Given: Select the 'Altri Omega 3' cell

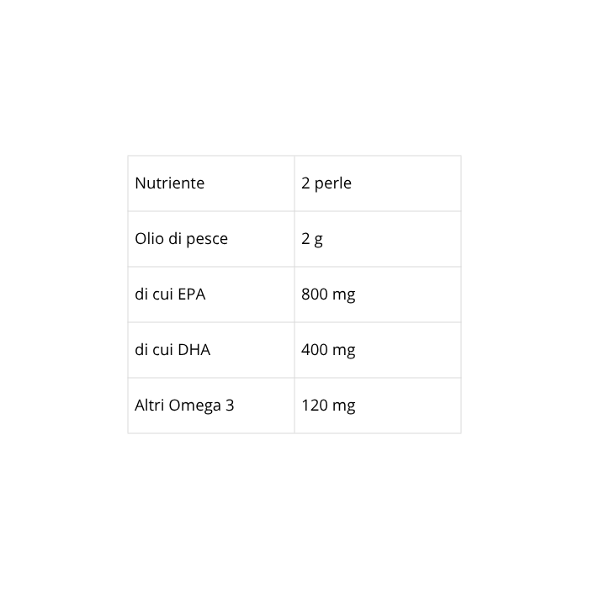Looking at the screenshot, I should click(184, 406).
